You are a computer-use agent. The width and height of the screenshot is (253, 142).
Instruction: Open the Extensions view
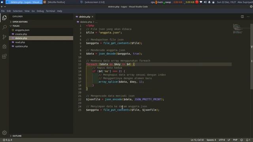(x=4, y=56)
